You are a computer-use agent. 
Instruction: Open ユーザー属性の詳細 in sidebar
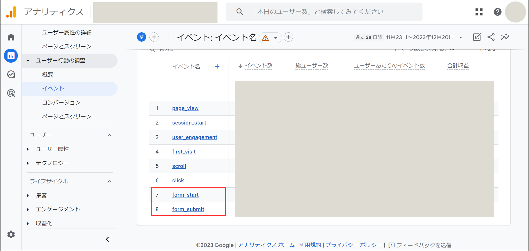point(67,32)
